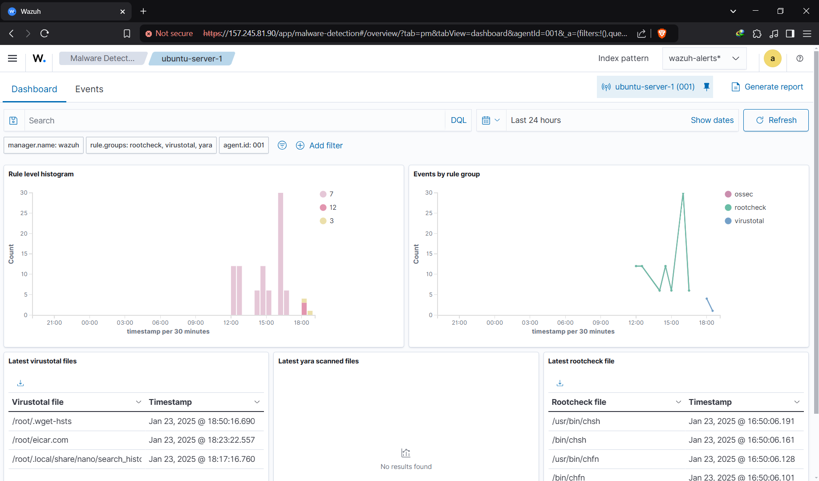Switch to the Events tab
Screen dimensions: 819x481
tap(89, 89)
